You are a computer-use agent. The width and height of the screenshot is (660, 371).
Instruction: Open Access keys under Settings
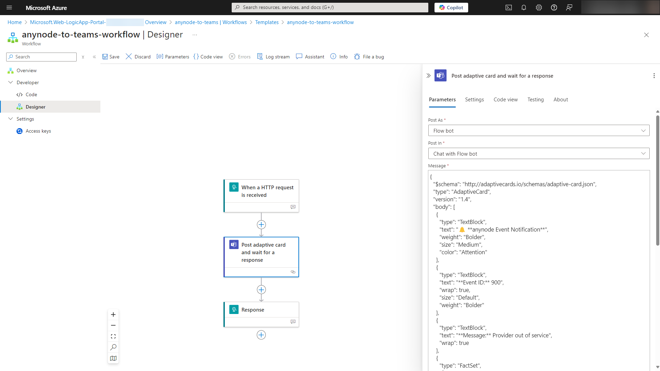click(x=38, y=131)
